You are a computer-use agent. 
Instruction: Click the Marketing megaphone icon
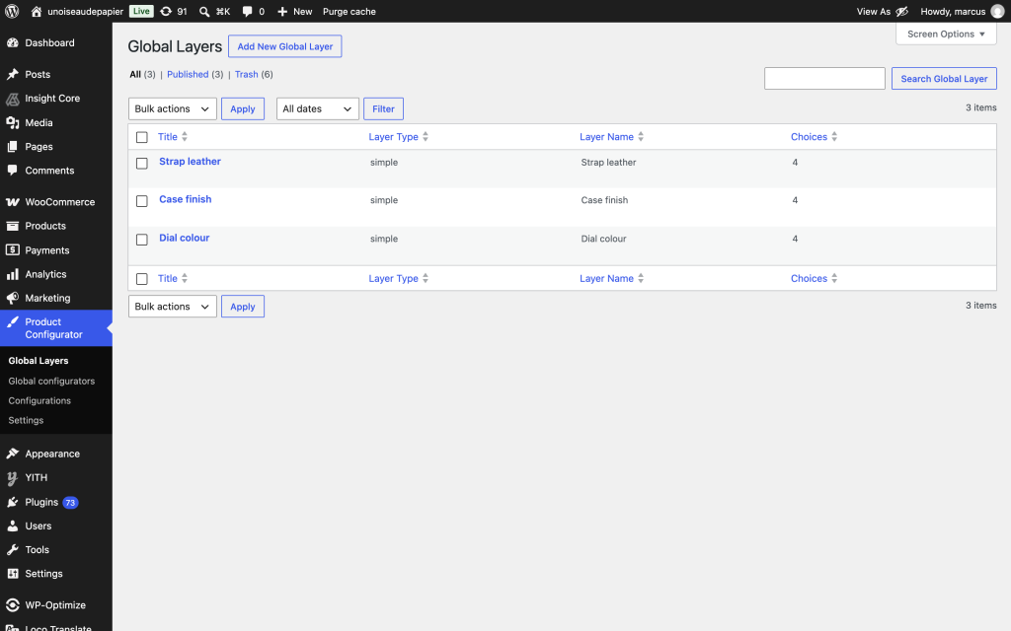(12, 298)
